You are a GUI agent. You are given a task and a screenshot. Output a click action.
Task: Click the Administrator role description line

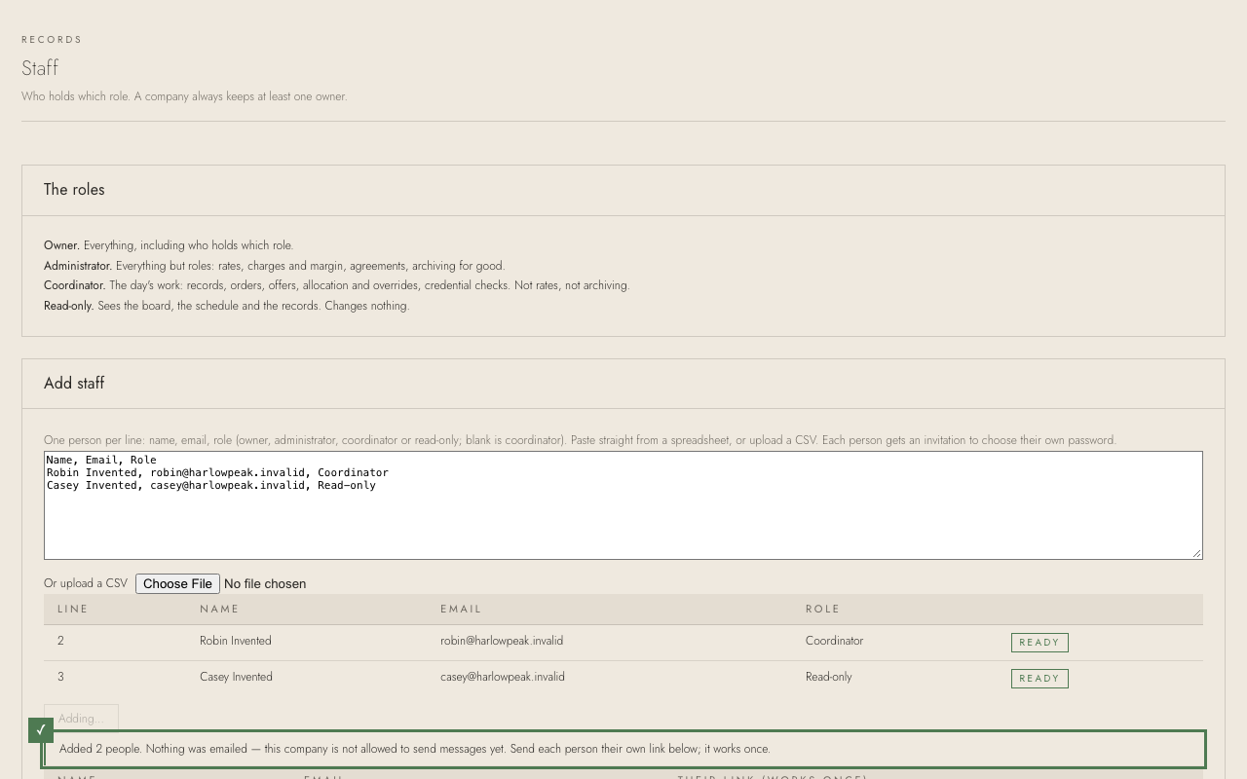[275, 266]
